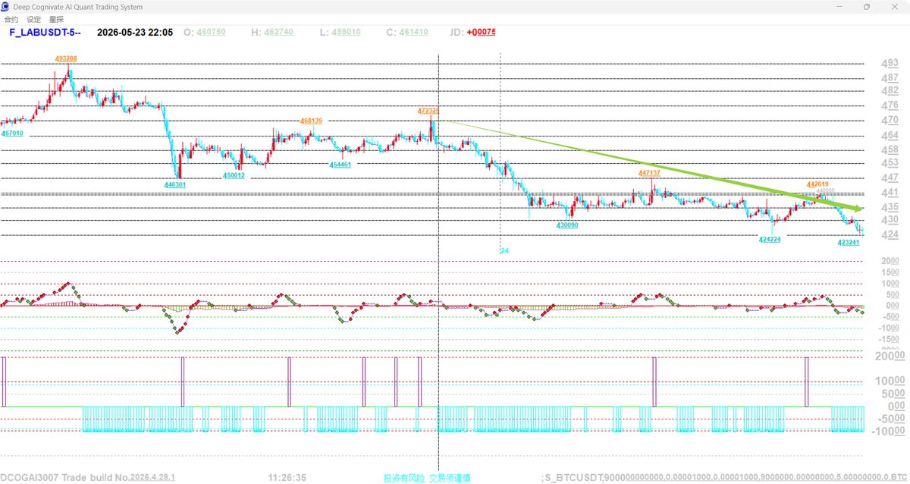This screenshot has height=484, width=910.
Task: Click the peak label 472323
Action: point(428,110)
